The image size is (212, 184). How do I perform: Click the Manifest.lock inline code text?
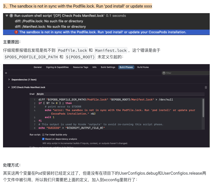(x=111, y=50)
